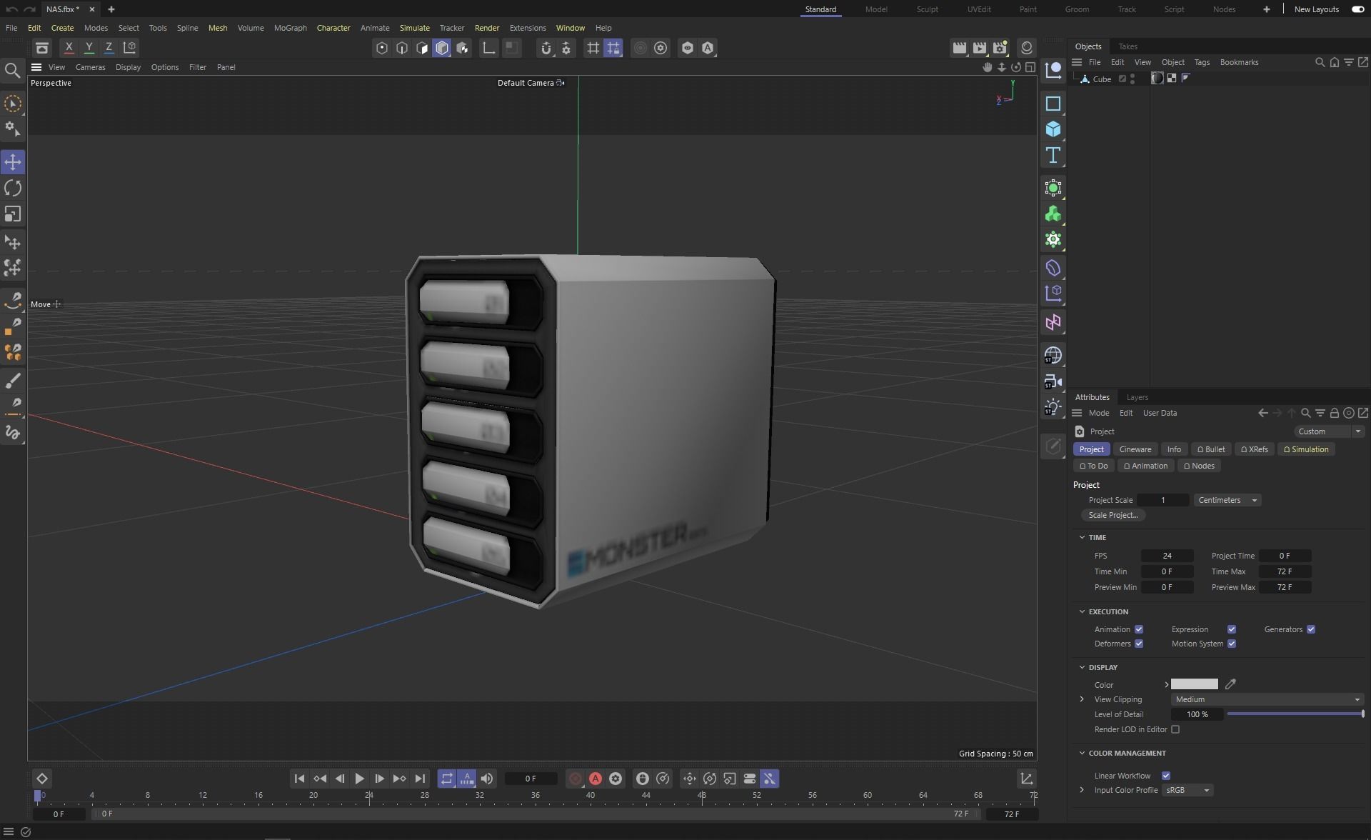Toggle the Linear Workflow checkbox
1371x840 pixels.
click(x=1165, y=776)
